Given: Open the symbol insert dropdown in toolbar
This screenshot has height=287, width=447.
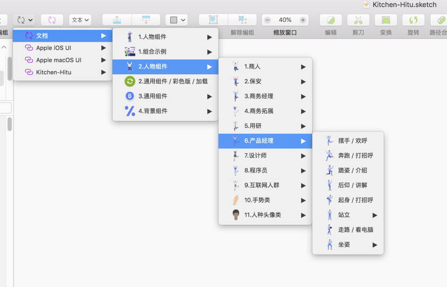Looking at the screenshot, I should click(x=24, y=20).
